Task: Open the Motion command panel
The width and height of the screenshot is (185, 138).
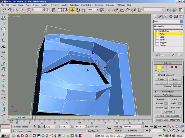Action: click(171, 17)
